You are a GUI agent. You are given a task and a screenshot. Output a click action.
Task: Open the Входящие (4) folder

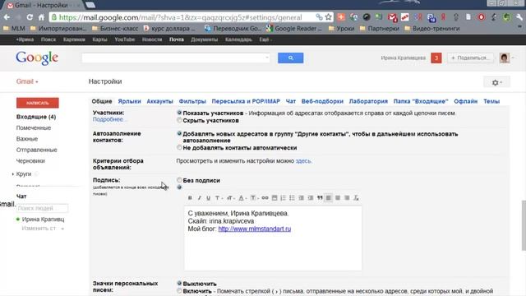pyautogui.click(x=36, y=117)
